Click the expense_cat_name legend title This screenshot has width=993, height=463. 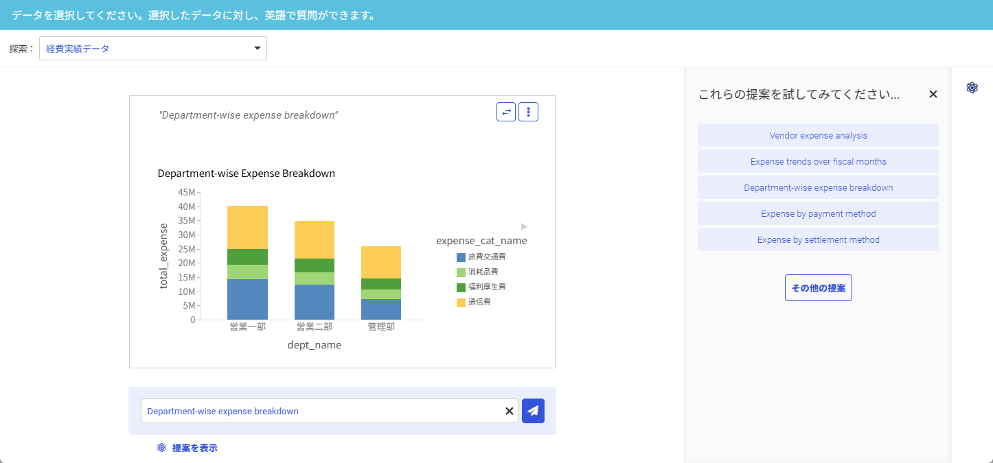[x=481, y=241]
